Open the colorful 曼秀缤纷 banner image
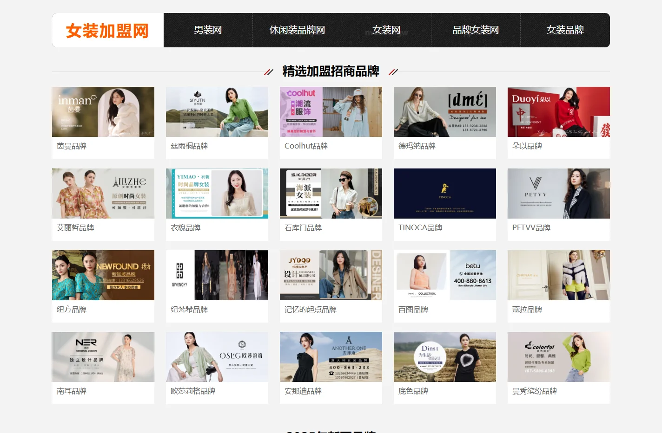 (x=559, y=357)
